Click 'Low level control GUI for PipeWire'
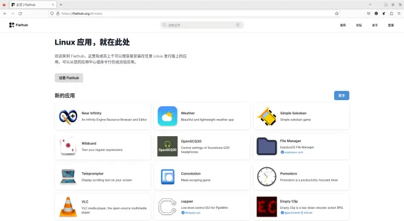Viewport: 404px width, 221px height. [204, 208]
